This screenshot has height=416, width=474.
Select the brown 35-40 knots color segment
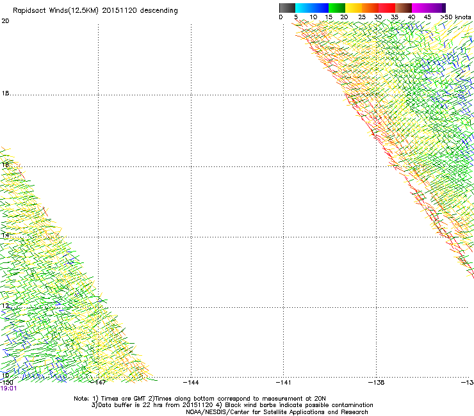tap(404, 8)
